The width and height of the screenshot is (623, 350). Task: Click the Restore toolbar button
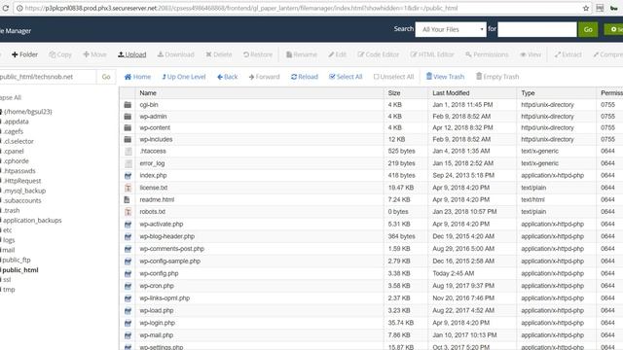(258, 54)
